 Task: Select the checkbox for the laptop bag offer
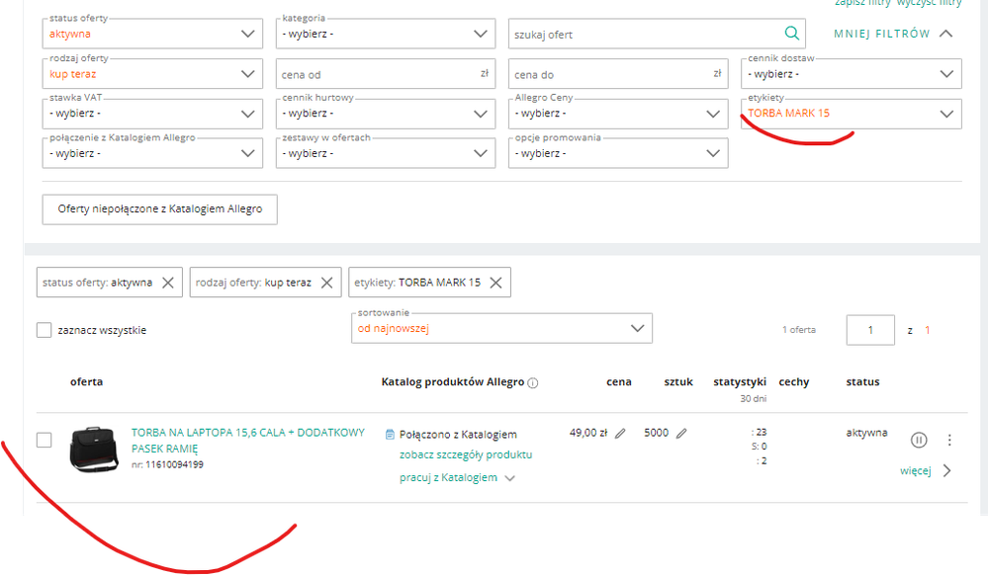pyautogui.click(x=45, y=440)
